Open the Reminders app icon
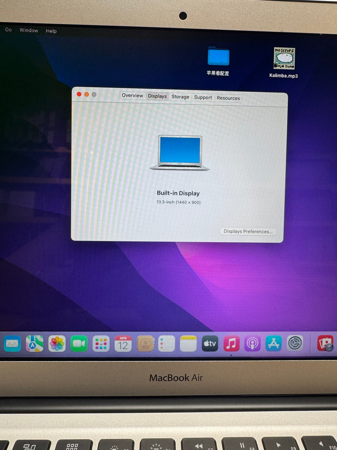This screenshot has height=450, width=337. click(x=167, y=344)
